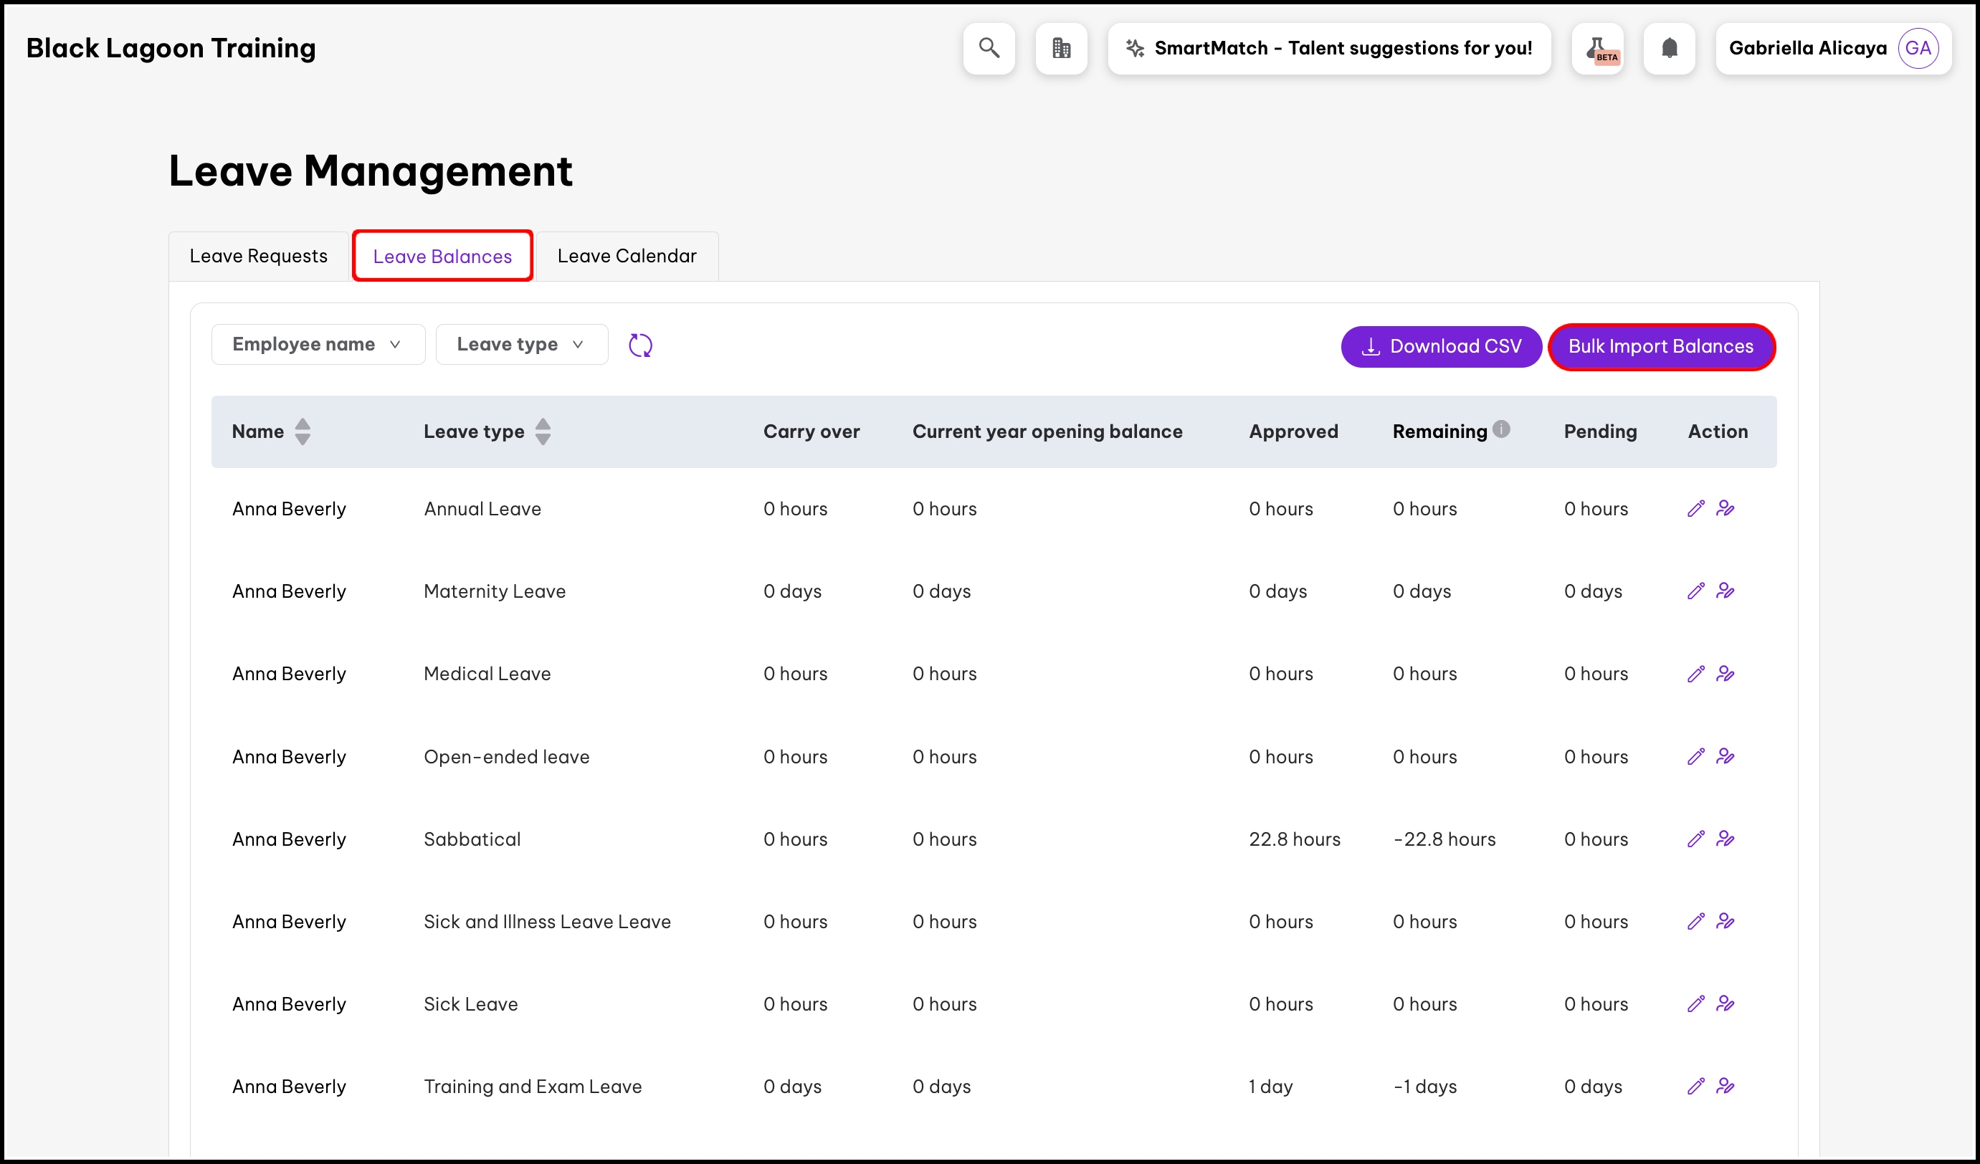
Task: Sort table by Name column
Action: pyautogui.click(x=303, y=431)
